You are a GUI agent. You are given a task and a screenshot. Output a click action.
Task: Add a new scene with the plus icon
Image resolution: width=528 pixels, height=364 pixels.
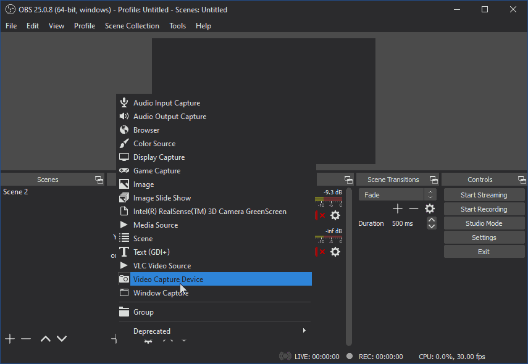[x=10, y=339]
